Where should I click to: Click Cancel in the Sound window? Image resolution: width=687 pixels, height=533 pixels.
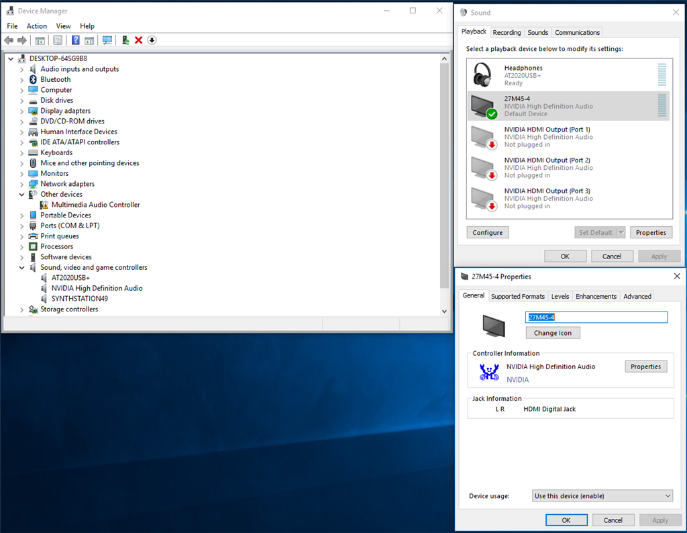click(612, 256)
